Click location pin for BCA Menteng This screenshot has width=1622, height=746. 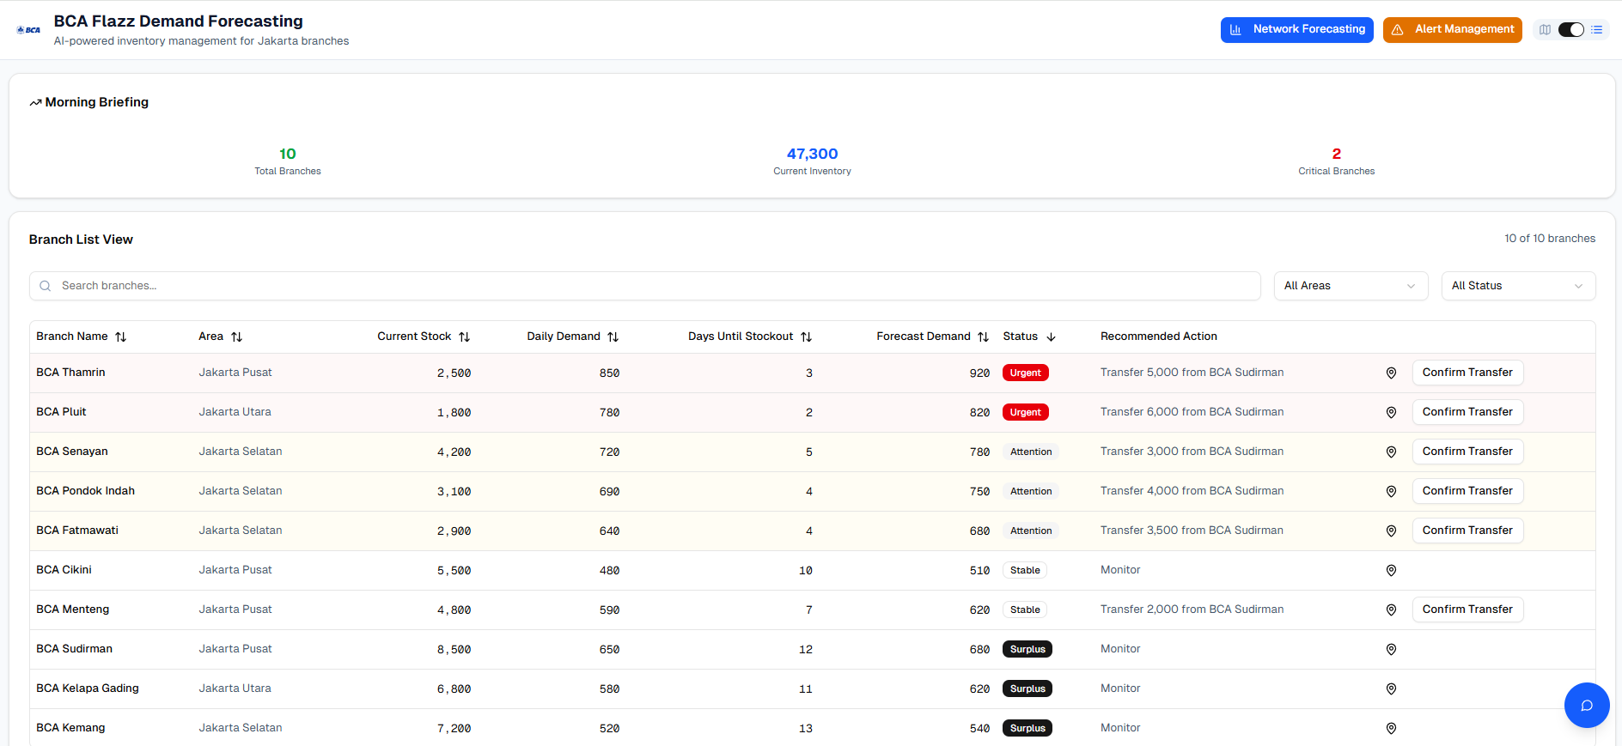1391,610
